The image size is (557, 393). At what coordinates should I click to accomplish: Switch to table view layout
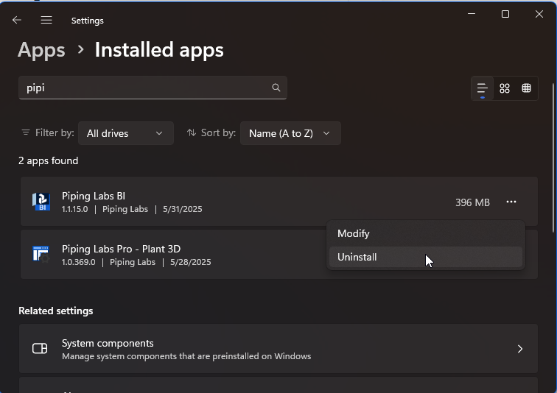526,88
